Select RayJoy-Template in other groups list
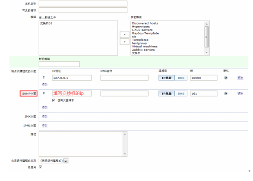Image resolution: width=253 pixels, height=181 pixels. click(x=145, y=33)
